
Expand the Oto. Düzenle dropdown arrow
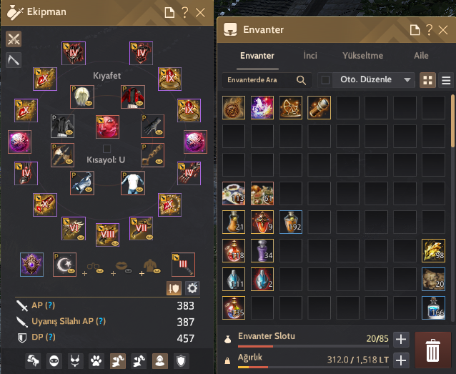tap(407, 80)
